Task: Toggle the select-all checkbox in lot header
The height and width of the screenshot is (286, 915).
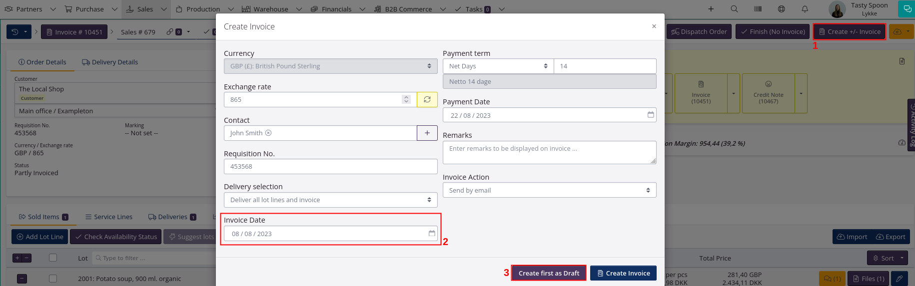Action: (x=53, y=258)
